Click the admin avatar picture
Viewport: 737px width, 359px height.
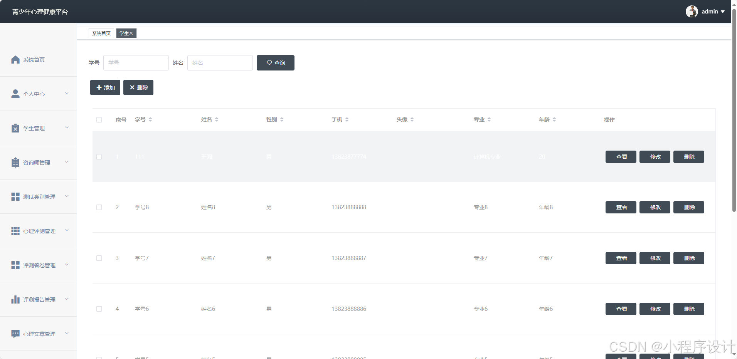pyautogui.click(x=692, y=12)
